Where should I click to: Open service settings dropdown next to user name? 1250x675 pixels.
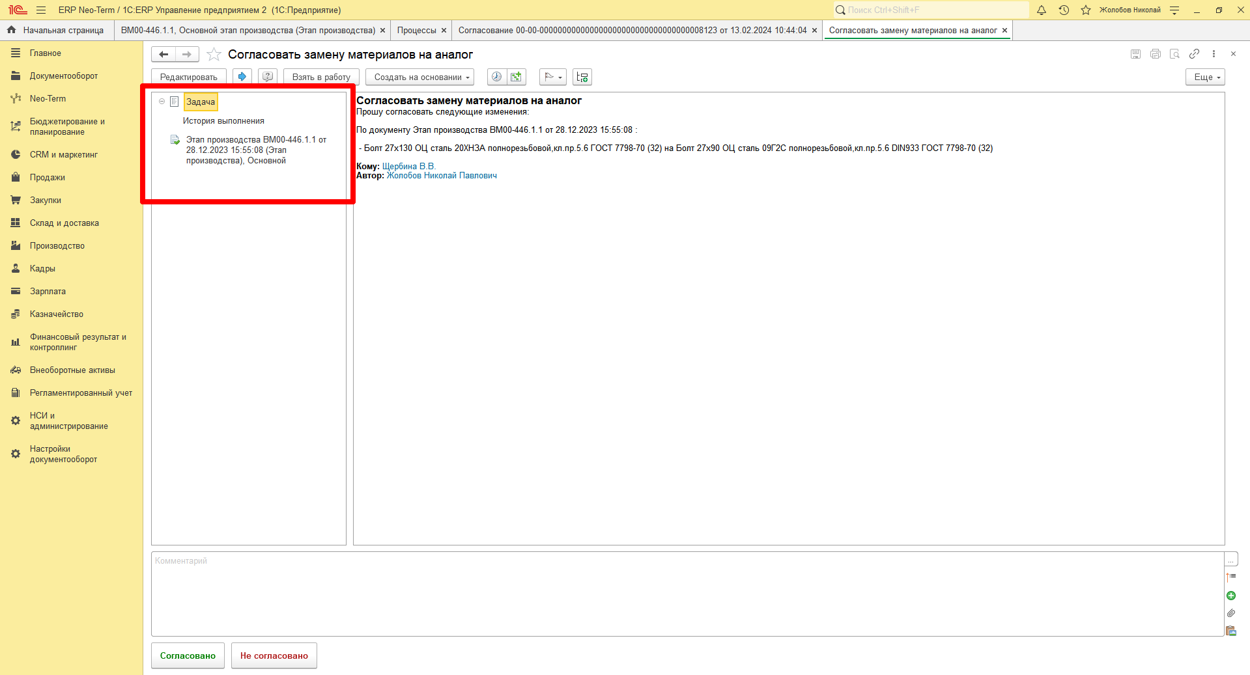[x=1174, y=10]
